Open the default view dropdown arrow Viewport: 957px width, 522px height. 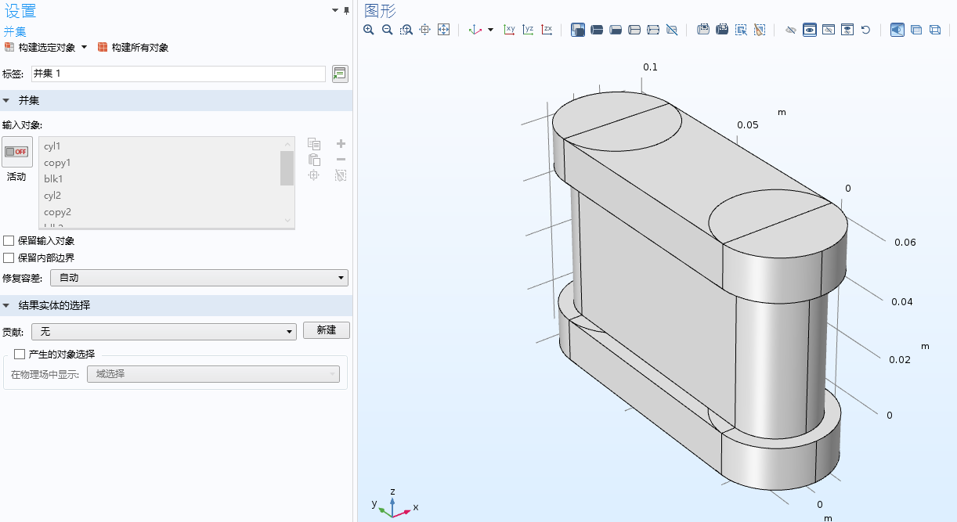click(491, 30)
